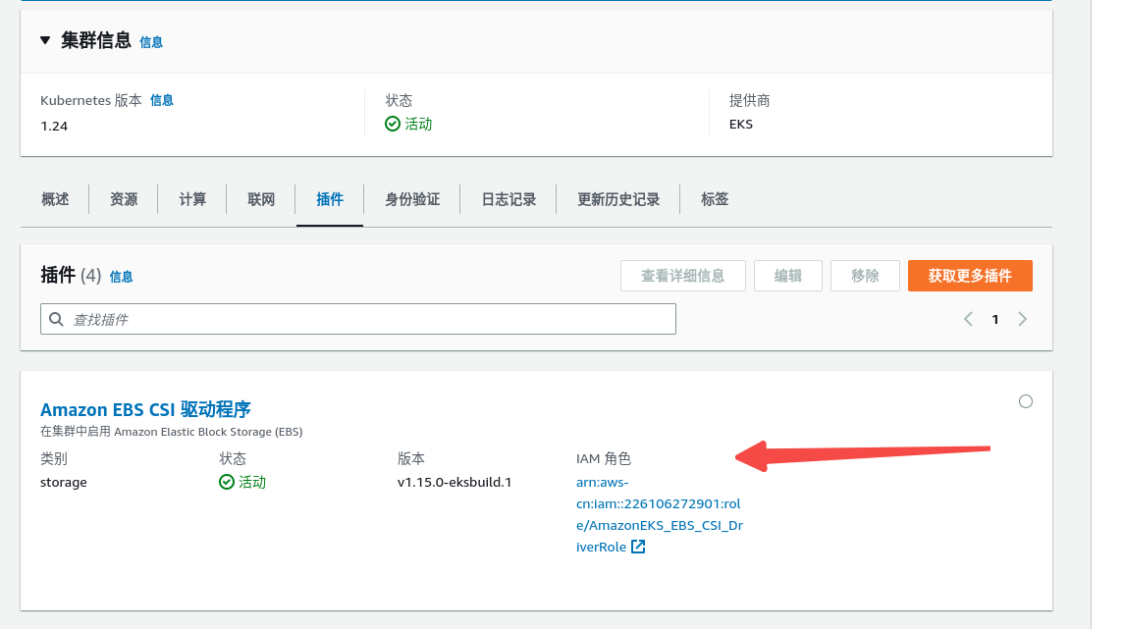
Task: Click version text v1.15.0-eksbuild.1
Action: pyautogui.click(x=455, y=482)
